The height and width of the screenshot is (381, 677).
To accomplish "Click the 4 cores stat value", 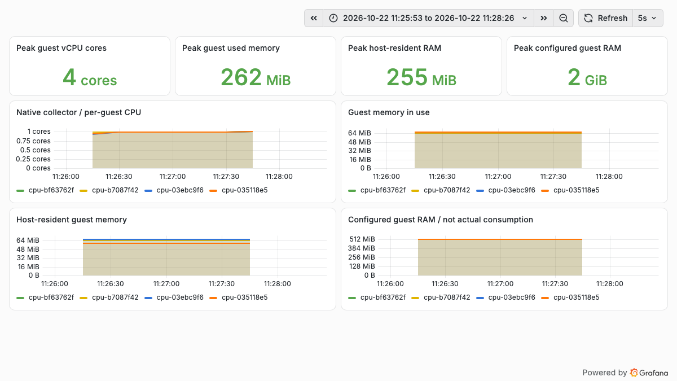I will (90, 77).
